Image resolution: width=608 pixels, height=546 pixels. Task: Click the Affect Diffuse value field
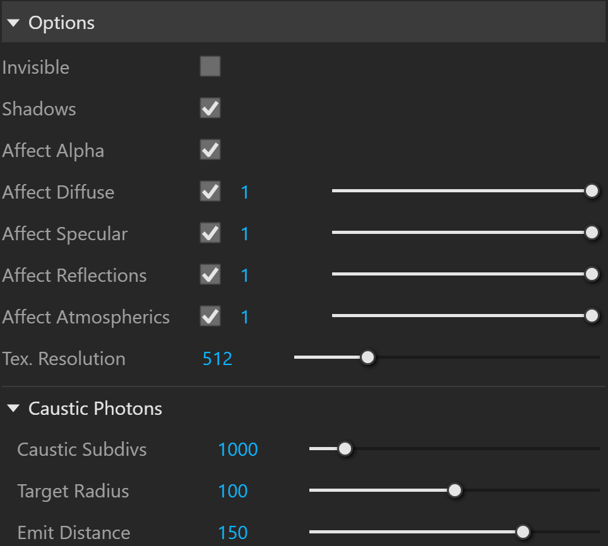click(245, 192)
